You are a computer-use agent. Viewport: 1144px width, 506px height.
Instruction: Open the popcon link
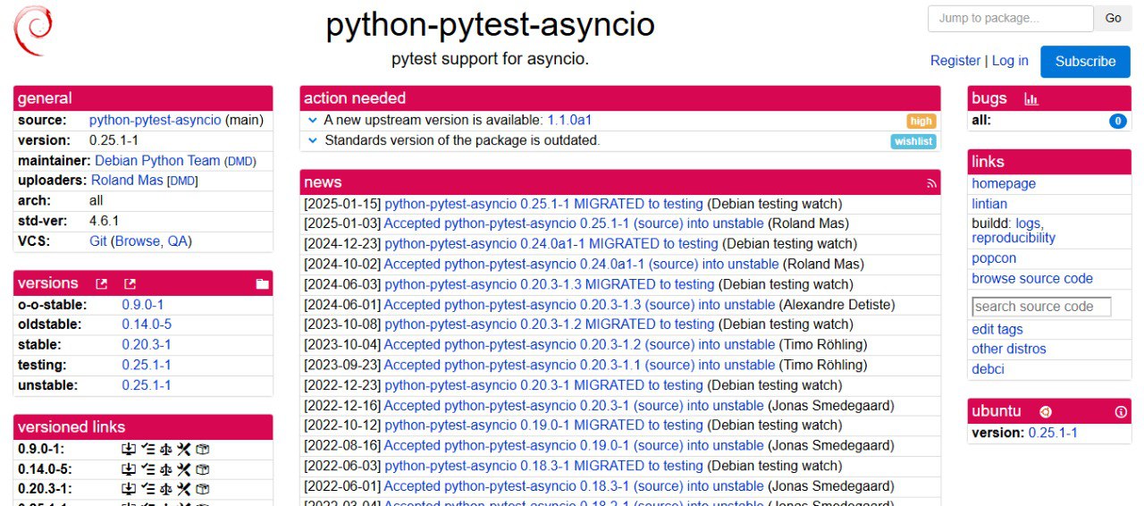tap(994, 258)
